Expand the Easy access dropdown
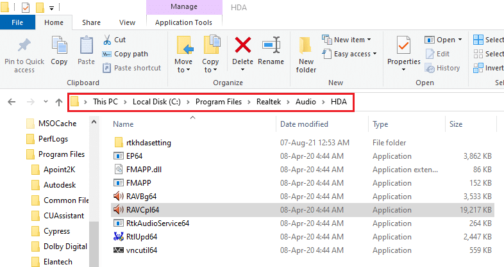The image size is (504, 267). tap(355, 54)
